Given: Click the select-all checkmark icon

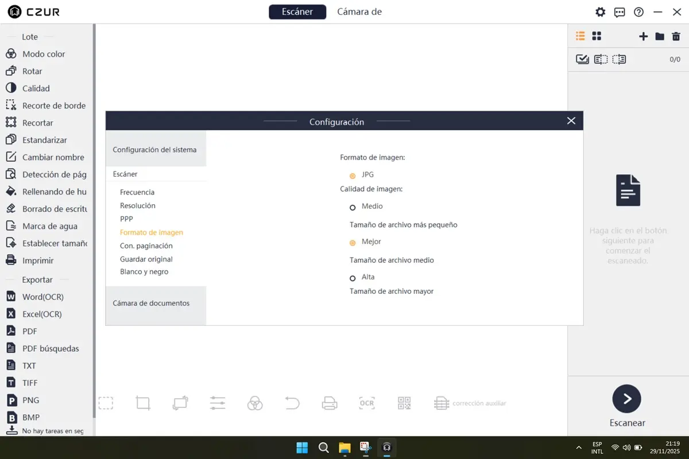Looking at the screenshot, I should 582,59.
